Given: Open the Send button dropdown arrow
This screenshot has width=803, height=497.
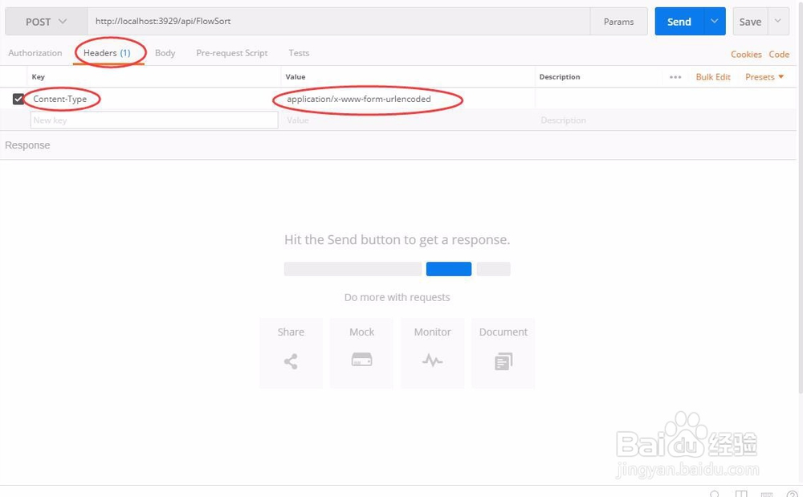Looking at the screenshot, I should click(714, 22).
